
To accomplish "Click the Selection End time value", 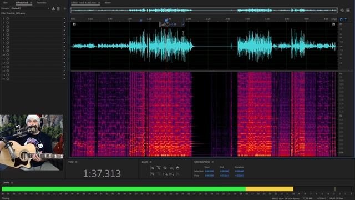I will click(224, 171).
